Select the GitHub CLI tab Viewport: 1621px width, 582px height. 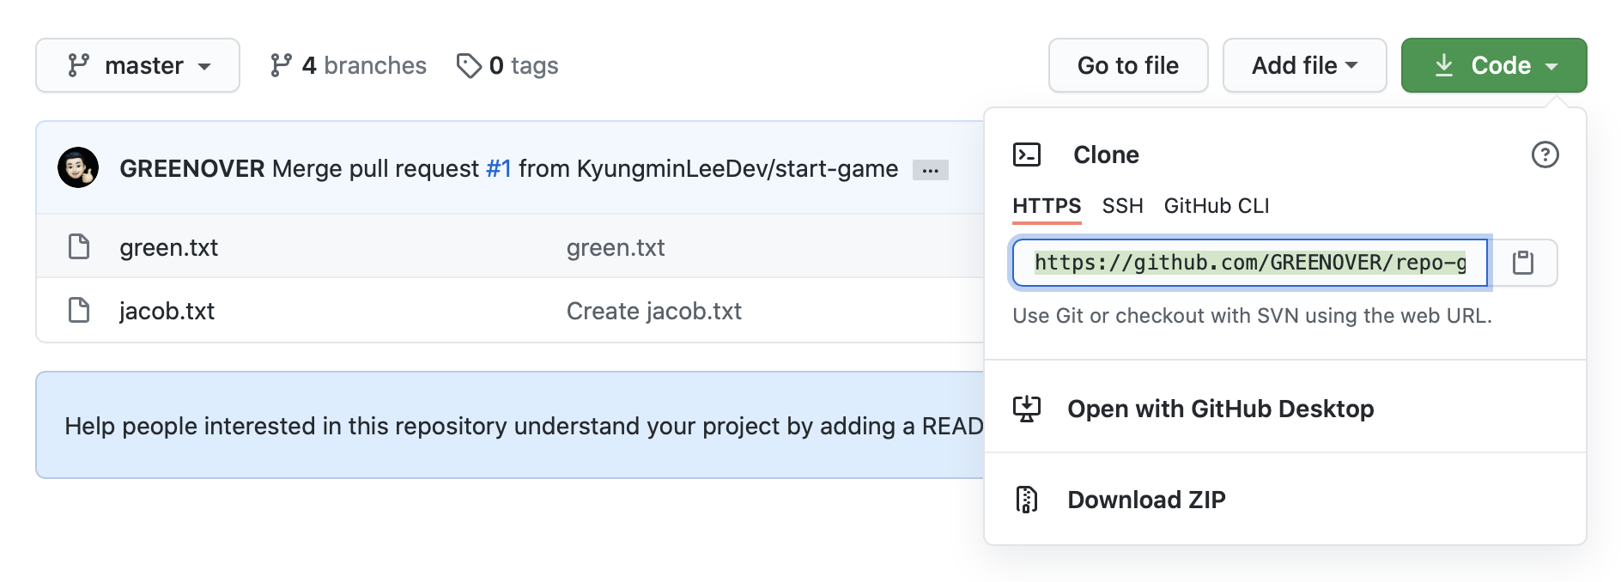coord(1216,206)
